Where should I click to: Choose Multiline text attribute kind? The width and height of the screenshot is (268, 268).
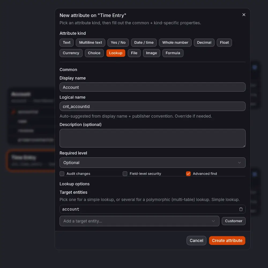(90, 43)
